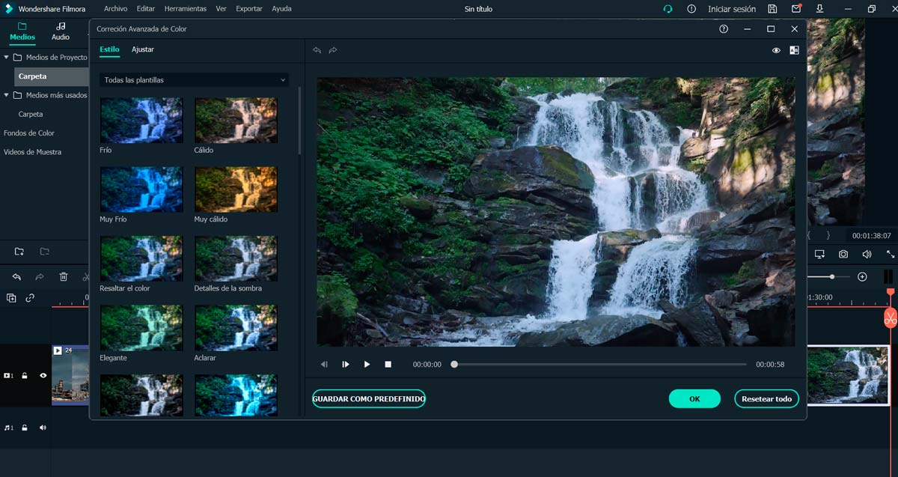Collapse the 'Medios más usados' tree
The width and height of the screenshot is (898, 477).
coord(7,95)
